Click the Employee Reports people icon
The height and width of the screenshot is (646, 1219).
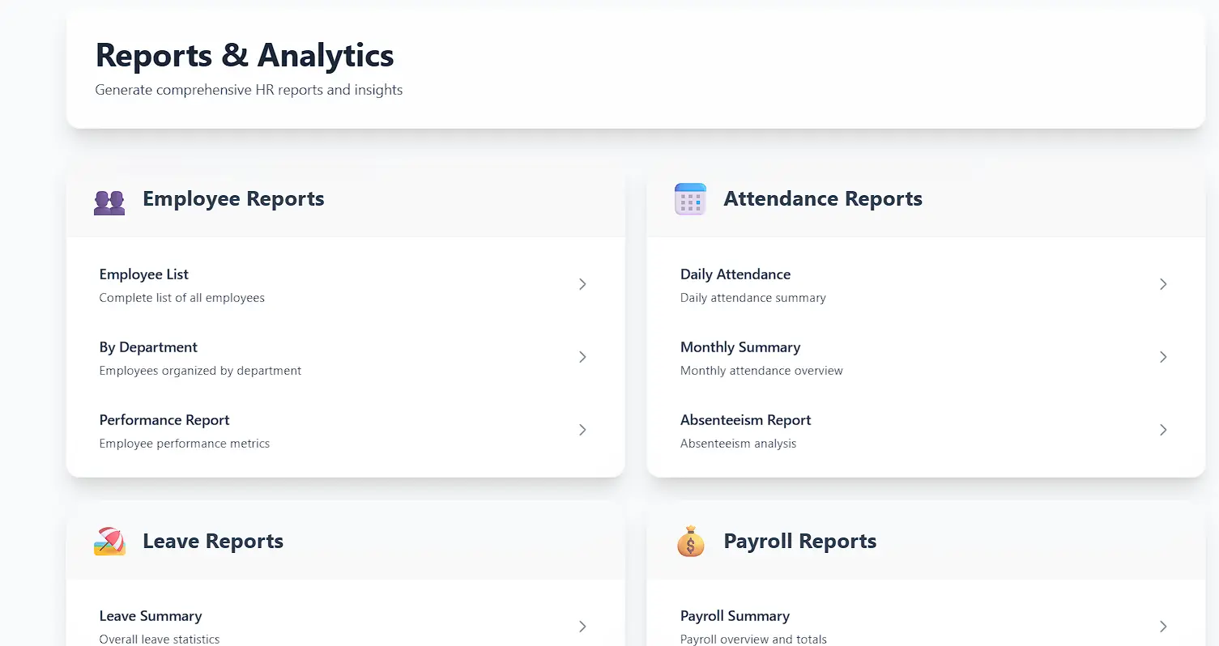(x=109, y=202)
